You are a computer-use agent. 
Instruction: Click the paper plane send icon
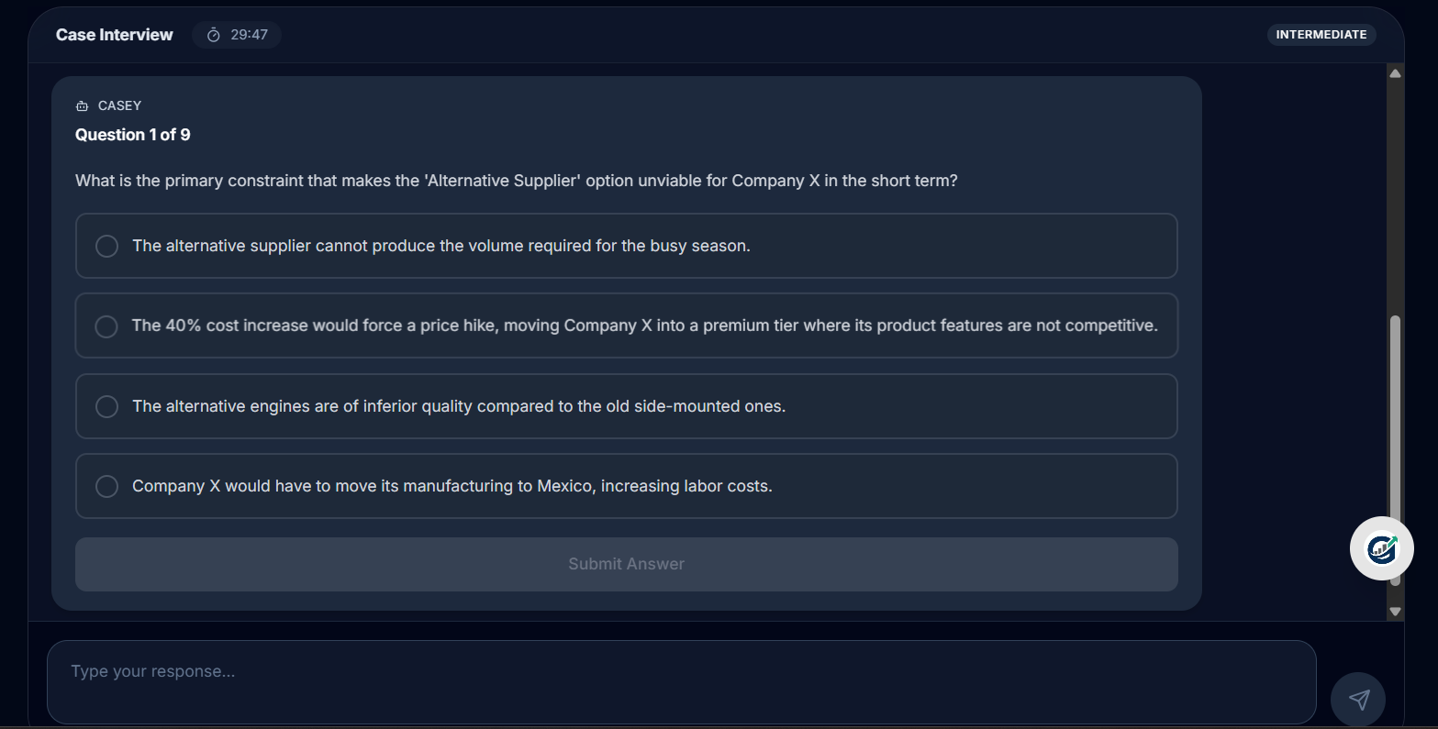tap(1358, 700)
